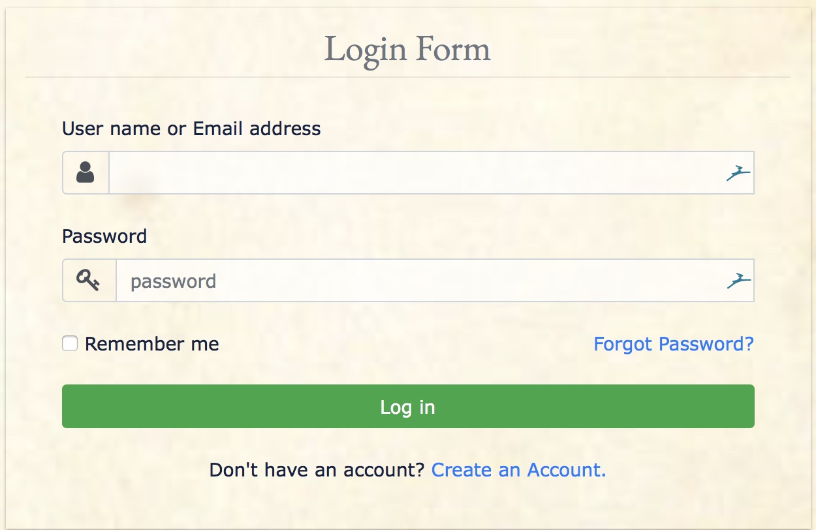Image resolution: width=816 pixels, height=530 pixels.
Task: Follow the Create an Account link
Action: point(519,470)
